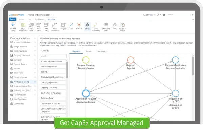The height and width of the screenshot is (134, 203).
Task: Click the diagram vertical scrollbar thumb
Action: coord(193,66)
